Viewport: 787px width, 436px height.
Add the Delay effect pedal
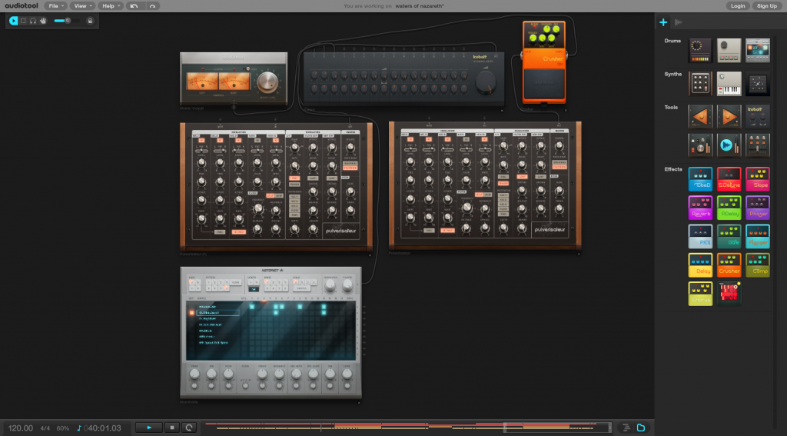click(x=700, y=265)
